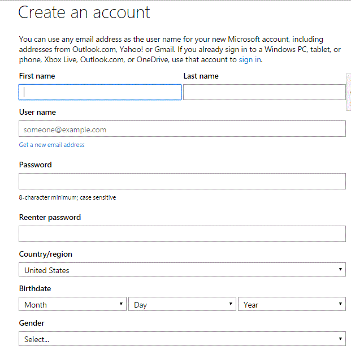Viewport: 351px width, 350px height.
Task: Open the Gender Select... dropdown
Action: (182, 339)
